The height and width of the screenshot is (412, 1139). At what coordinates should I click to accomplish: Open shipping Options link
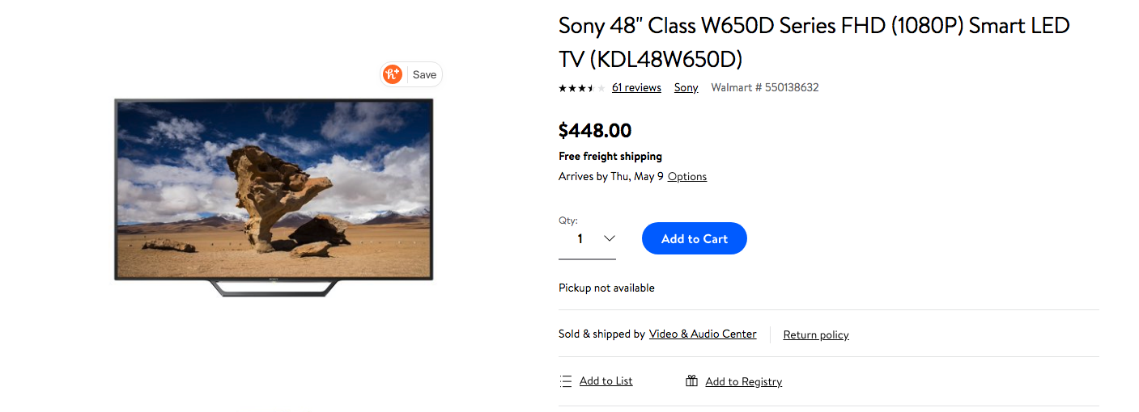[687, 176]
